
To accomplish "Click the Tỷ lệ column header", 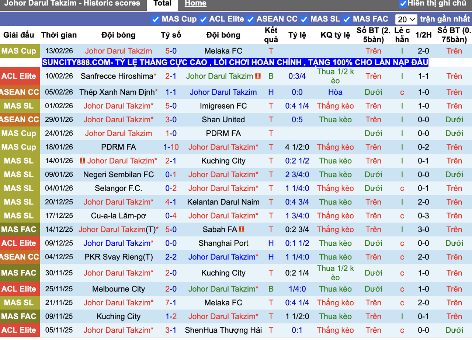I will [x=297, y=35].
